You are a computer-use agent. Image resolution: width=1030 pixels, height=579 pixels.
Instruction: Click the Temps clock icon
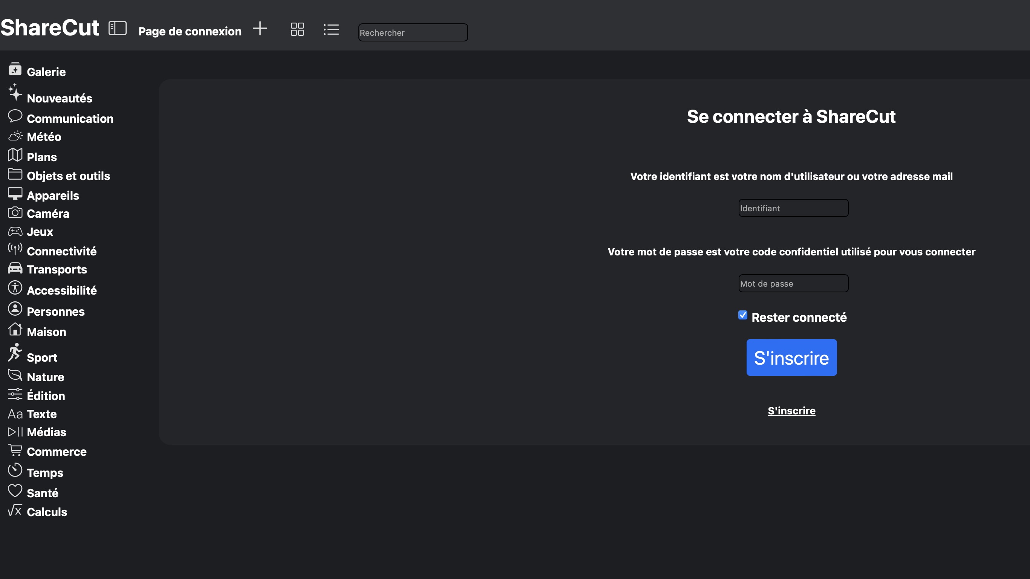click(x=15, y=470)
